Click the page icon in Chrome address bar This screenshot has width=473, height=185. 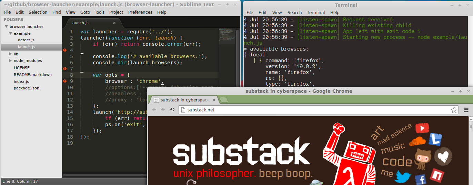pos(183,110)
